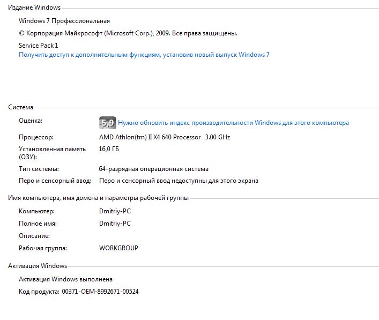Open "Получить доступ к дополнительным функциям" link
The width and height of the screenshot is (379, 320).
coord(144,55)
